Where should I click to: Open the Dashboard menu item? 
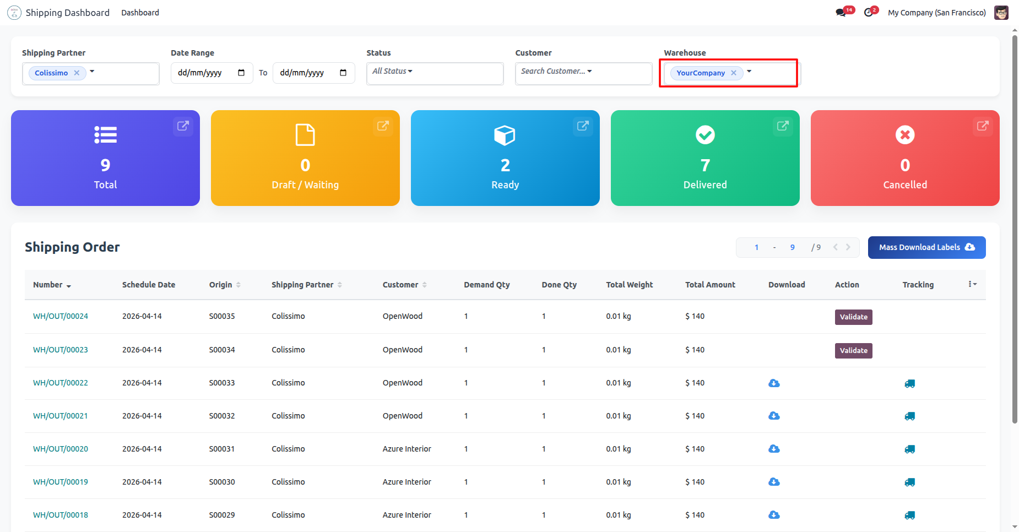pyautogui.click(x=140, y=13)
